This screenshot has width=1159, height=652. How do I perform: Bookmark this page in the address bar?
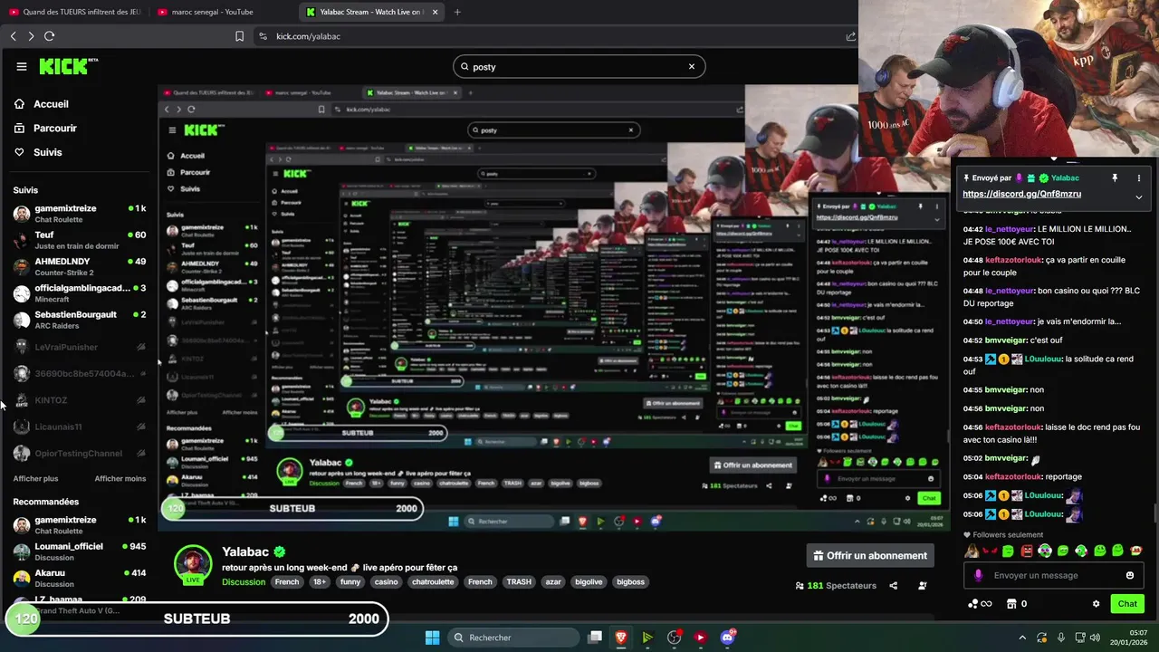coord(239,36)
